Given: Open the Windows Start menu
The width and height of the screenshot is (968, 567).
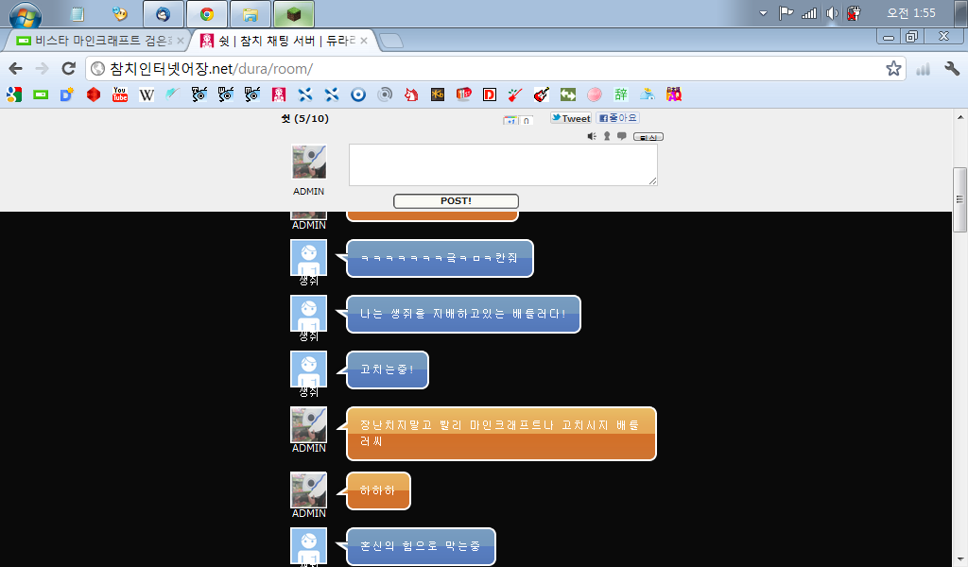Looking at the screenshot, I should pyautogui.click(x=26, y=14).
